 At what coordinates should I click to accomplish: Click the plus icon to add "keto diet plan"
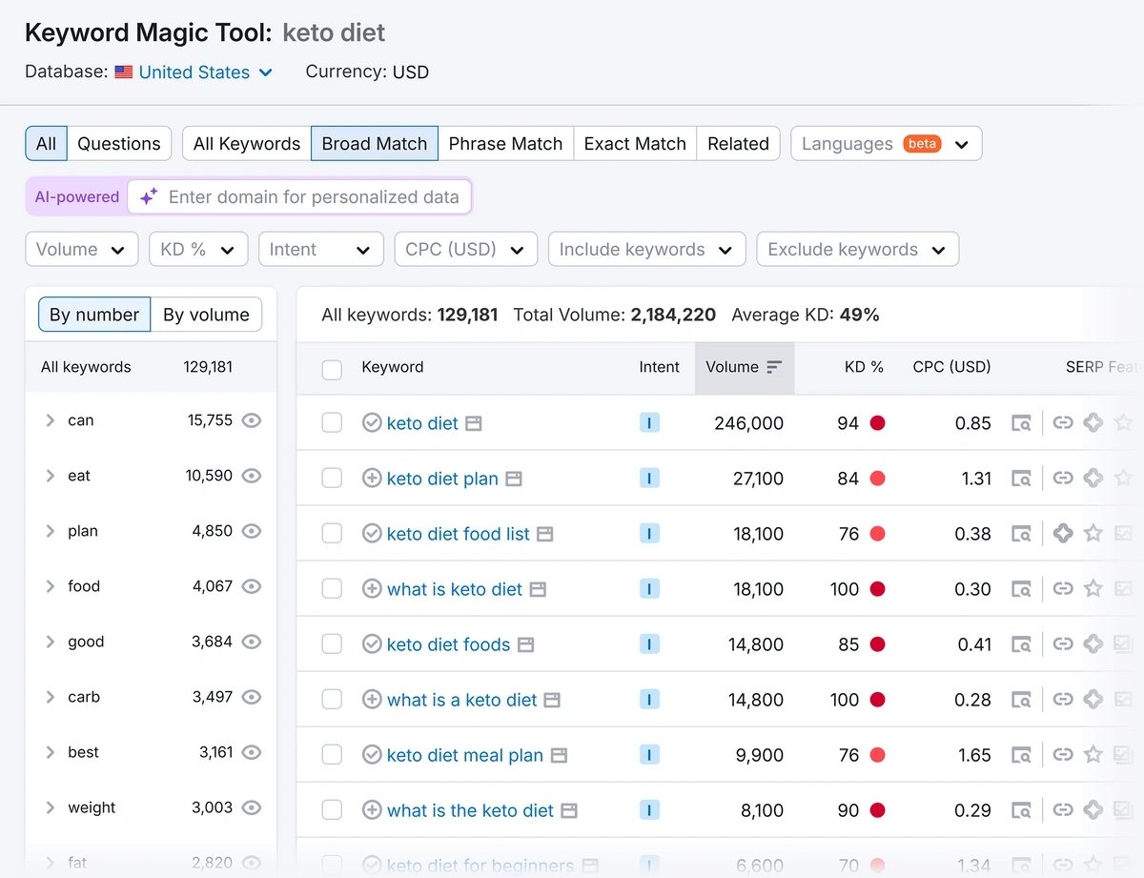click(x=372, y=478)
